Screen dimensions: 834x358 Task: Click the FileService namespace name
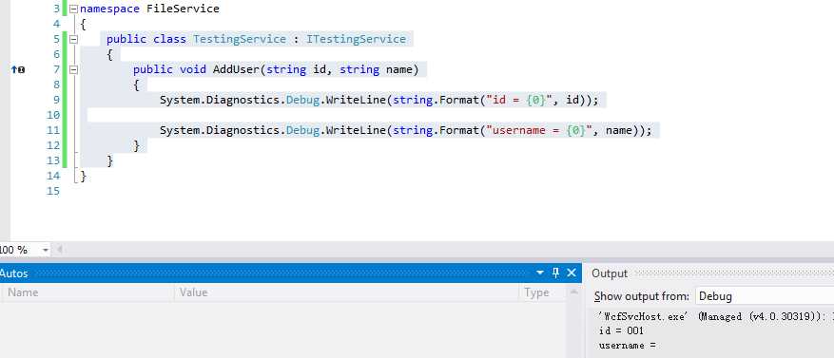tap(183, 9)
